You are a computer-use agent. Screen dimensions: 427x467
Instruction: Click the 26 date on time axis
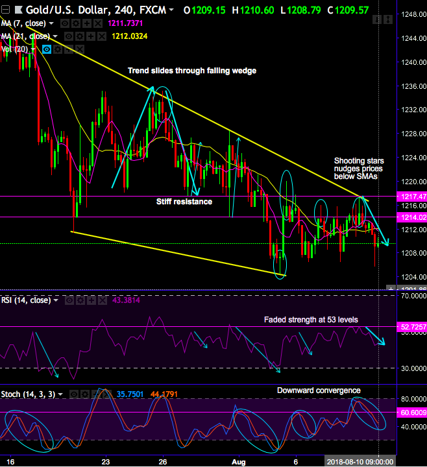tap(163, 462)
